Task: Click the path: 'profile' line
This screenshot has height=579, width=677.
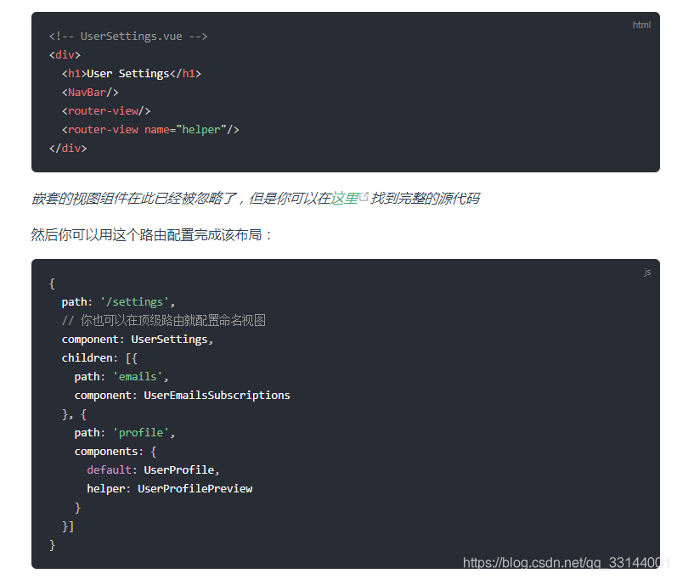Action: point(124,433)
